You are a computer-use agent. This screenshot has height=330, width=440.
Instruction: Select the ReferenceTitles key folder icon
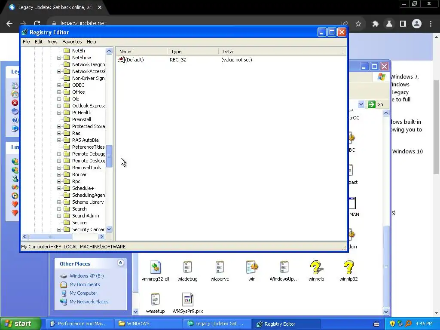[67, 147]
